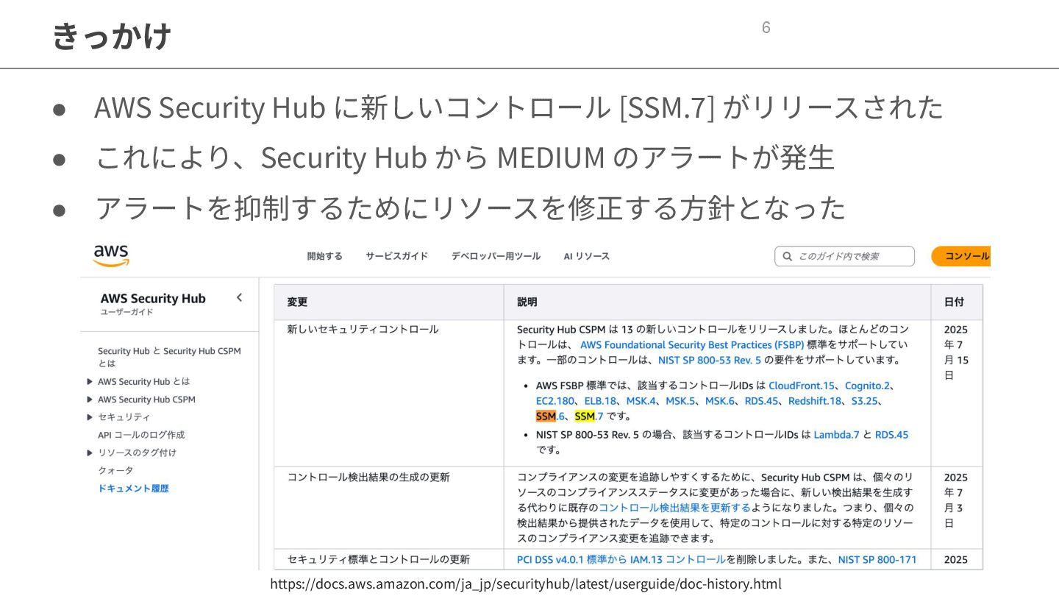Open the '開始する' menu
This screenshot has width=1059, height=596.
(x=325, y=256)
